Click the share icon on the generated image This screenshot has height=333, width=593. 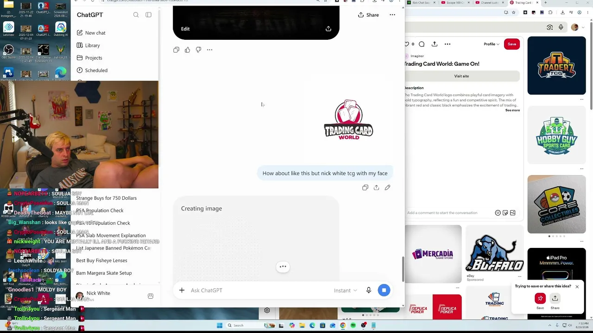tap(328, 29)
